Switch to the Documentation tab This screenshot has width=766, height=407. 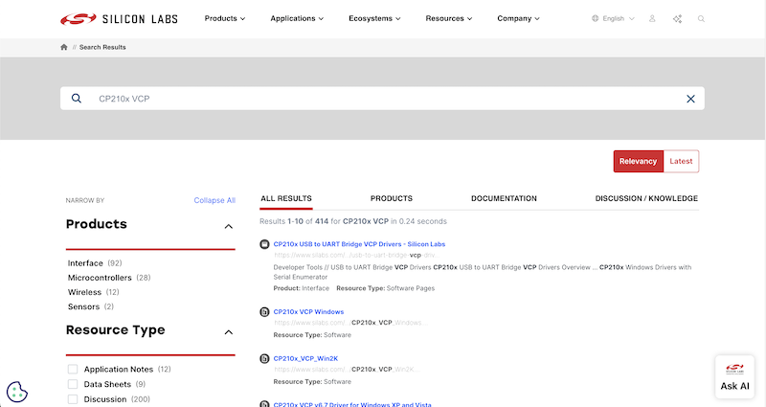click(504, 198)
